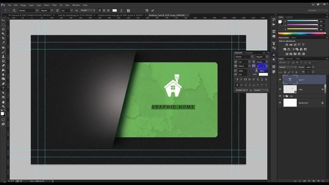
Task: Open the Info panel icon
Action: click(x=273, y=36)
